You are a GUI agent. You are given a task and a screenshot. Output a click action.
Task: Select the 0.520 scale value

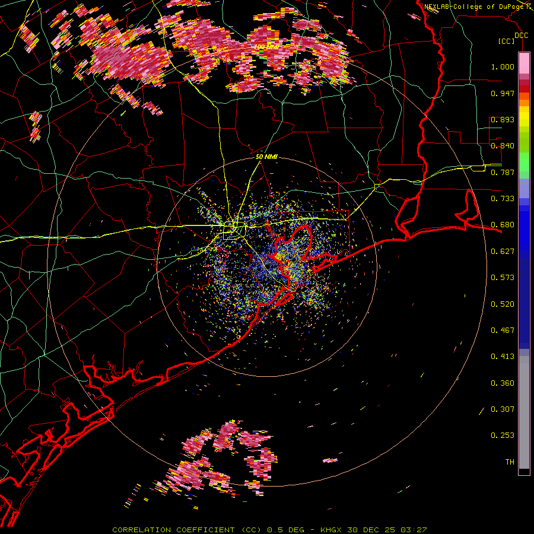[503, 304]
